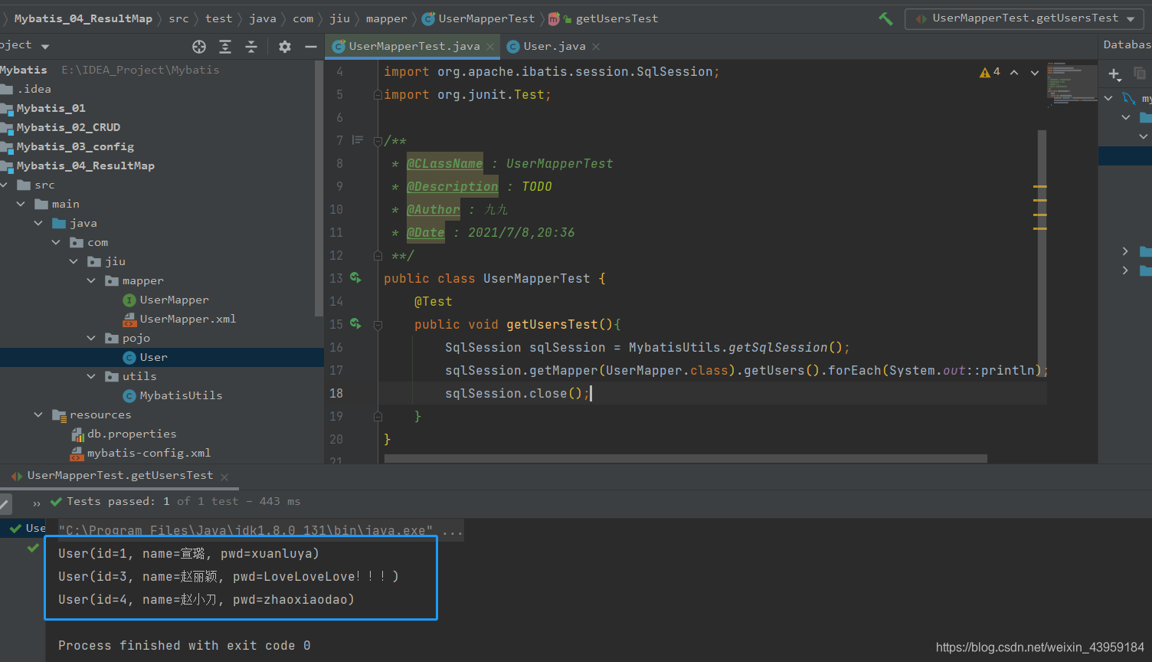
Task: Select the Mybatis_02_CRUD module
Action: click(61, 127)
